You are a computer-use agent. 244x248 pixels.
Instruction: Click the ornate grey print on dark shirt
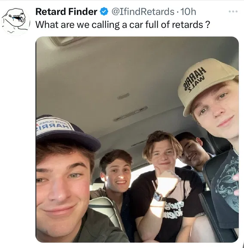pos(228,184)
